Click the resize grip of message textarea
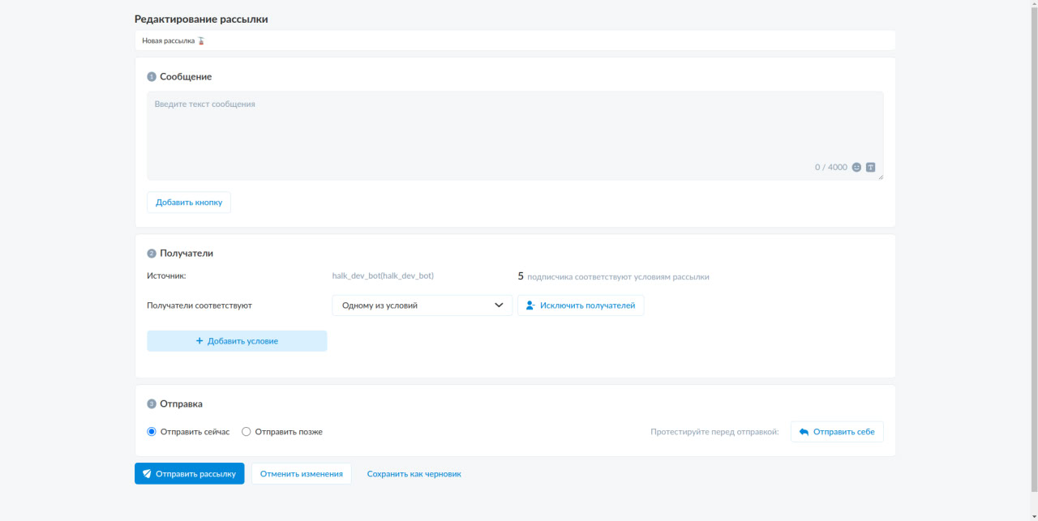This screenshot has height=521, width=1038. click(x=880, y=177)
